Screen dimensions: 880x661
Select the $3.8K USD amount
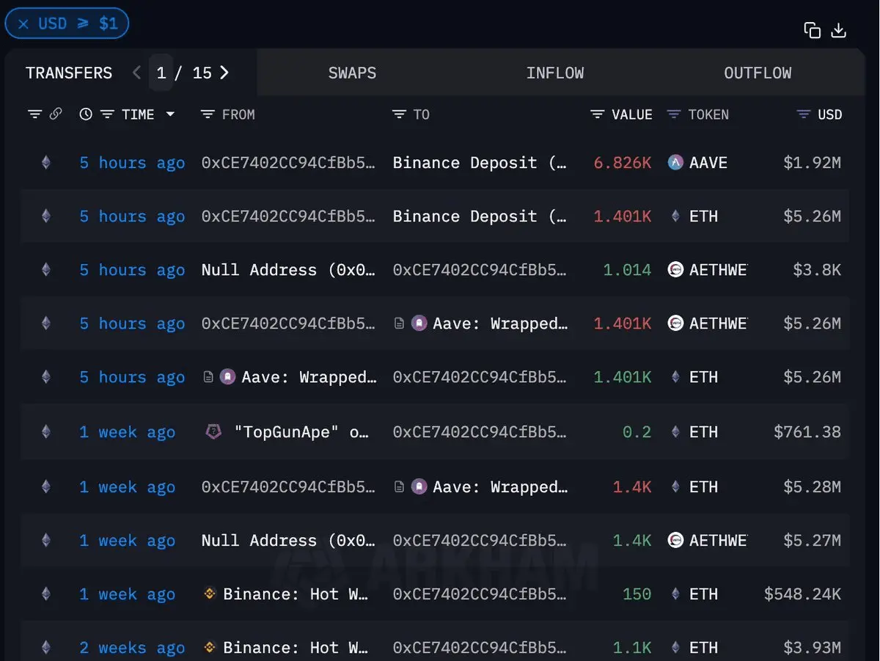(x=817, y=270)
